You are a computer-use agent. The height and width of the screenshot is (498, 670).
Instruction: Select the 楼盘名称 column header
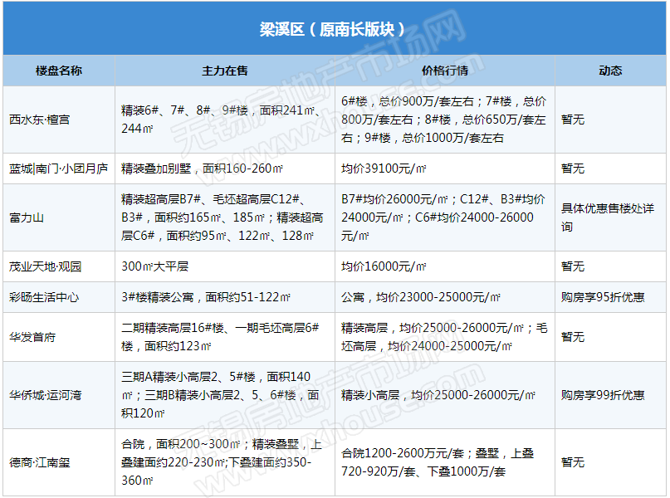click(59, 71)
